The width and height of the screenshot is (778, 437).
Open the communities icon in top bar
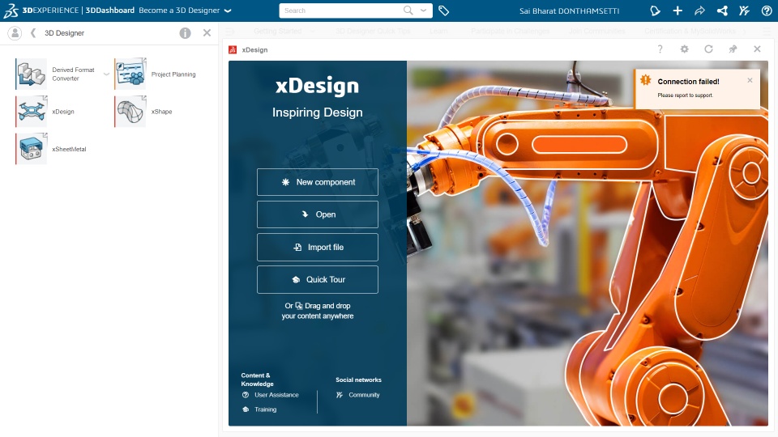click(744, 11)
